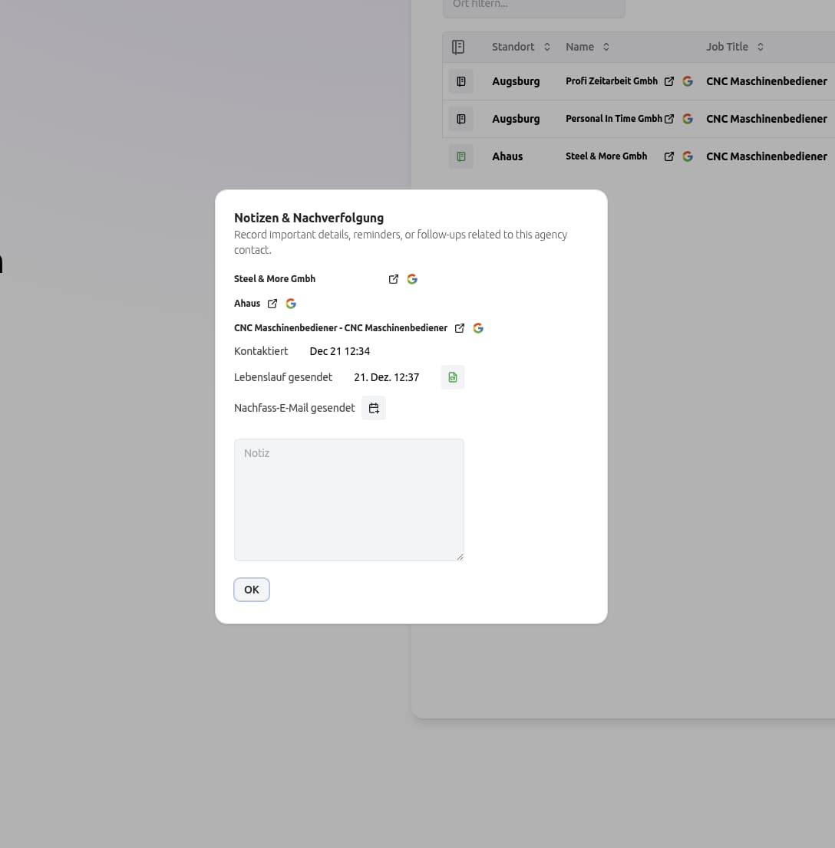Click Google icon beside CNC Maschinenbediener in dialog
Image resolution: width=835 pixels, height=848 pixels.
click(478, 328)
